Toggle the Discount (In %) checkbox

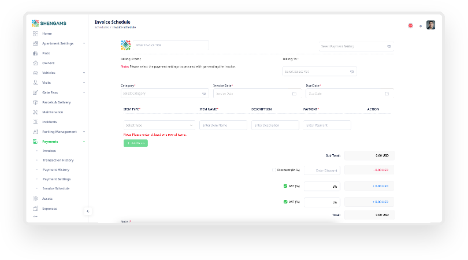coord(274,170)
